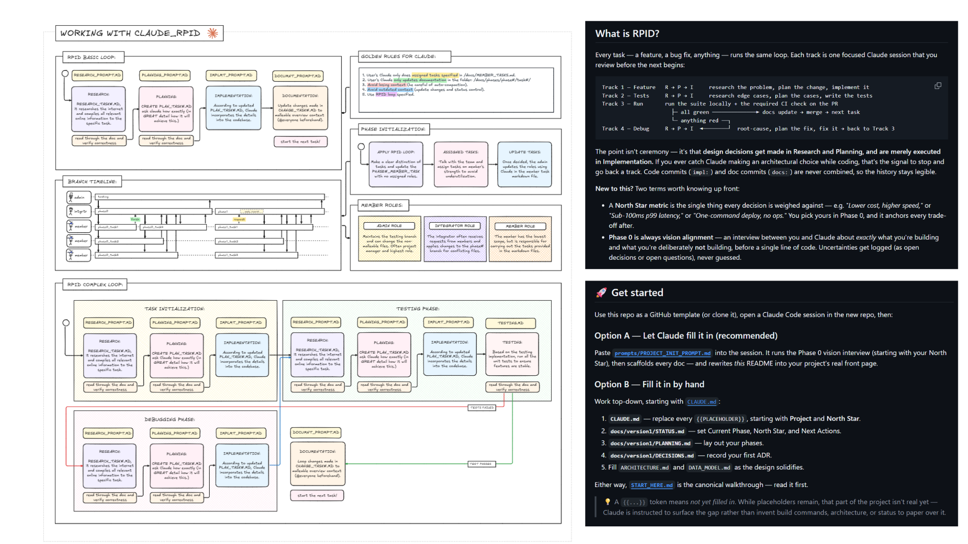Viewport: 968px width, 544px height.
Task: Click the 'RPID COMPLEX LOOP:' section label
Action: 95,285
